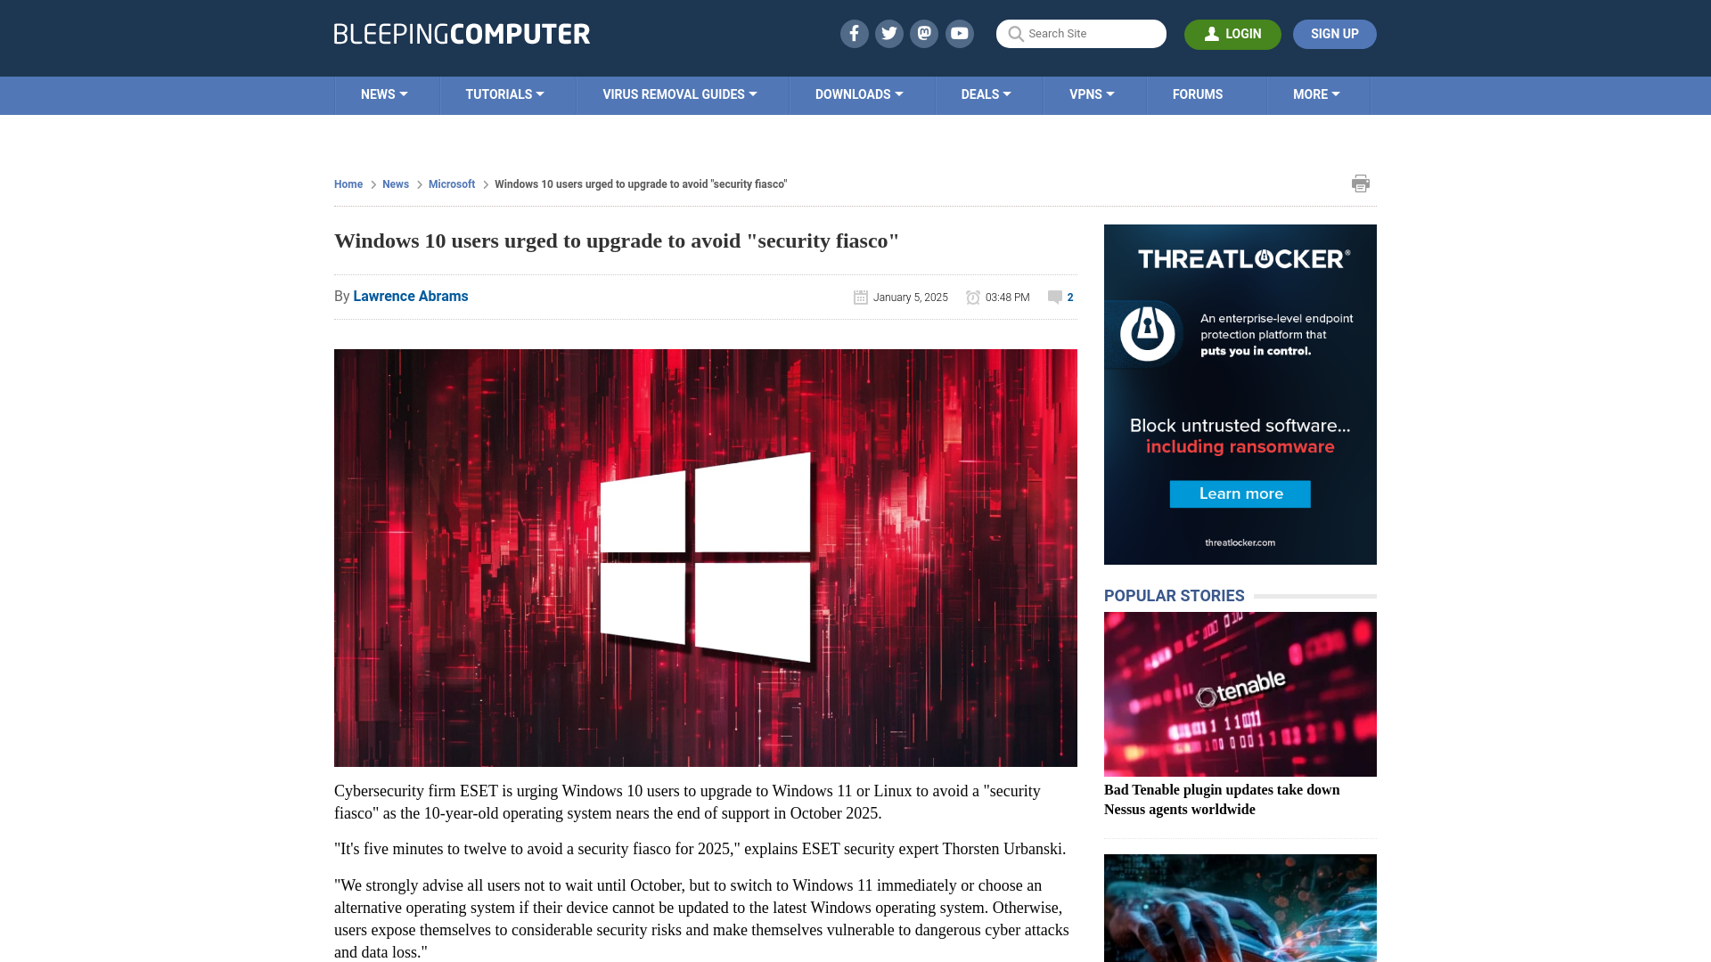Viewport: 1711px width, 962px height.
Task: Click the BleepingComputer Facebook icon
Action: coord(855,33)
